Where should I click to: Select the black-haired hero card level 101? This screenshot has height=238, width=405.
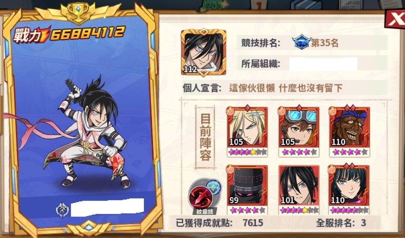299,190
